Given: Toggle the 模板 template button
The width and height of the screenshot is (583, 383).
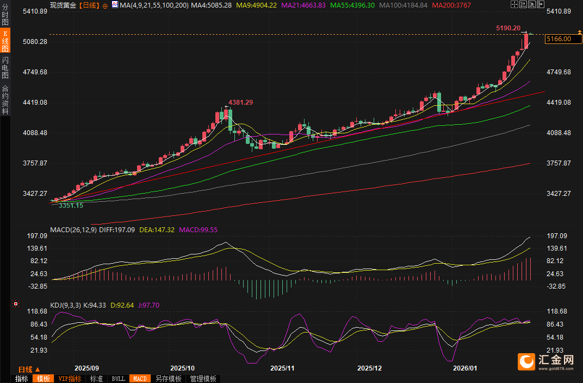Looking at the screenshot, I should (43, 379).
